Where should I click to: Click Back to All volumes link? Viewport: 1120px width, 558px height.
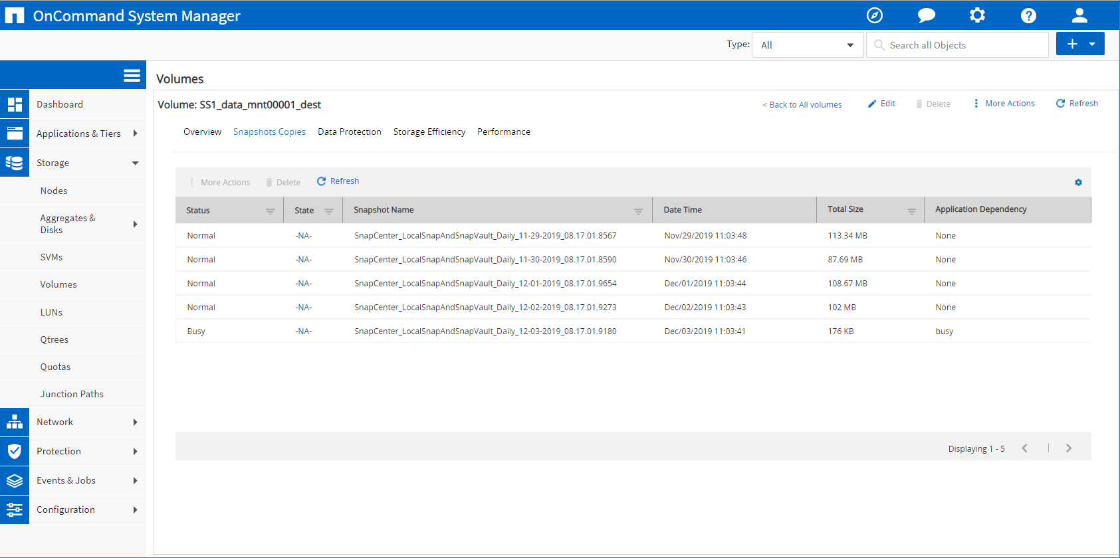pyautogui.click(x=802, y=105)
